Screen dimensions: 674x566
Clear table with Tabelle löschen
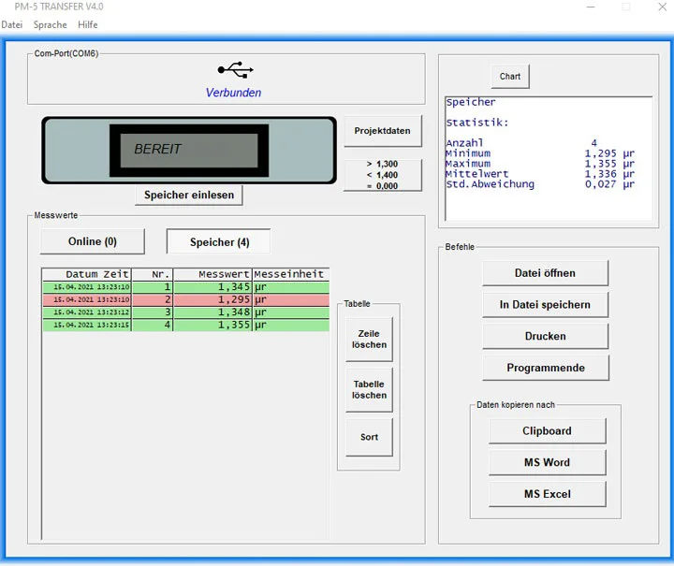pos(369,389)
